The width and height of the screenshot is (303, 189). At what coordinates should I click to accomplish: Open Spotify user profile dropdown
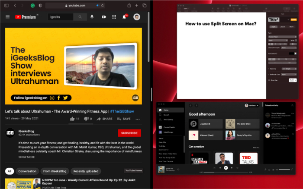(x=252, y=105)
